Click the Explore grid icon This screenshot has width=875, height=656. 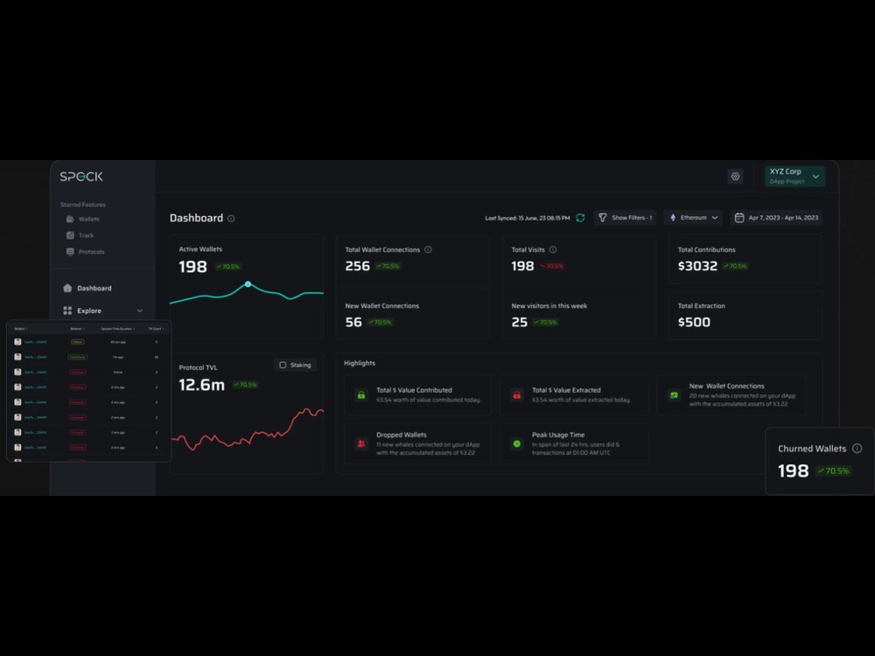67,311
